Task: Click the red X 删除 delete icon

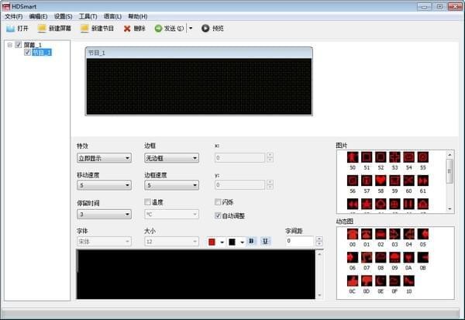Action: tap(127, 29)
